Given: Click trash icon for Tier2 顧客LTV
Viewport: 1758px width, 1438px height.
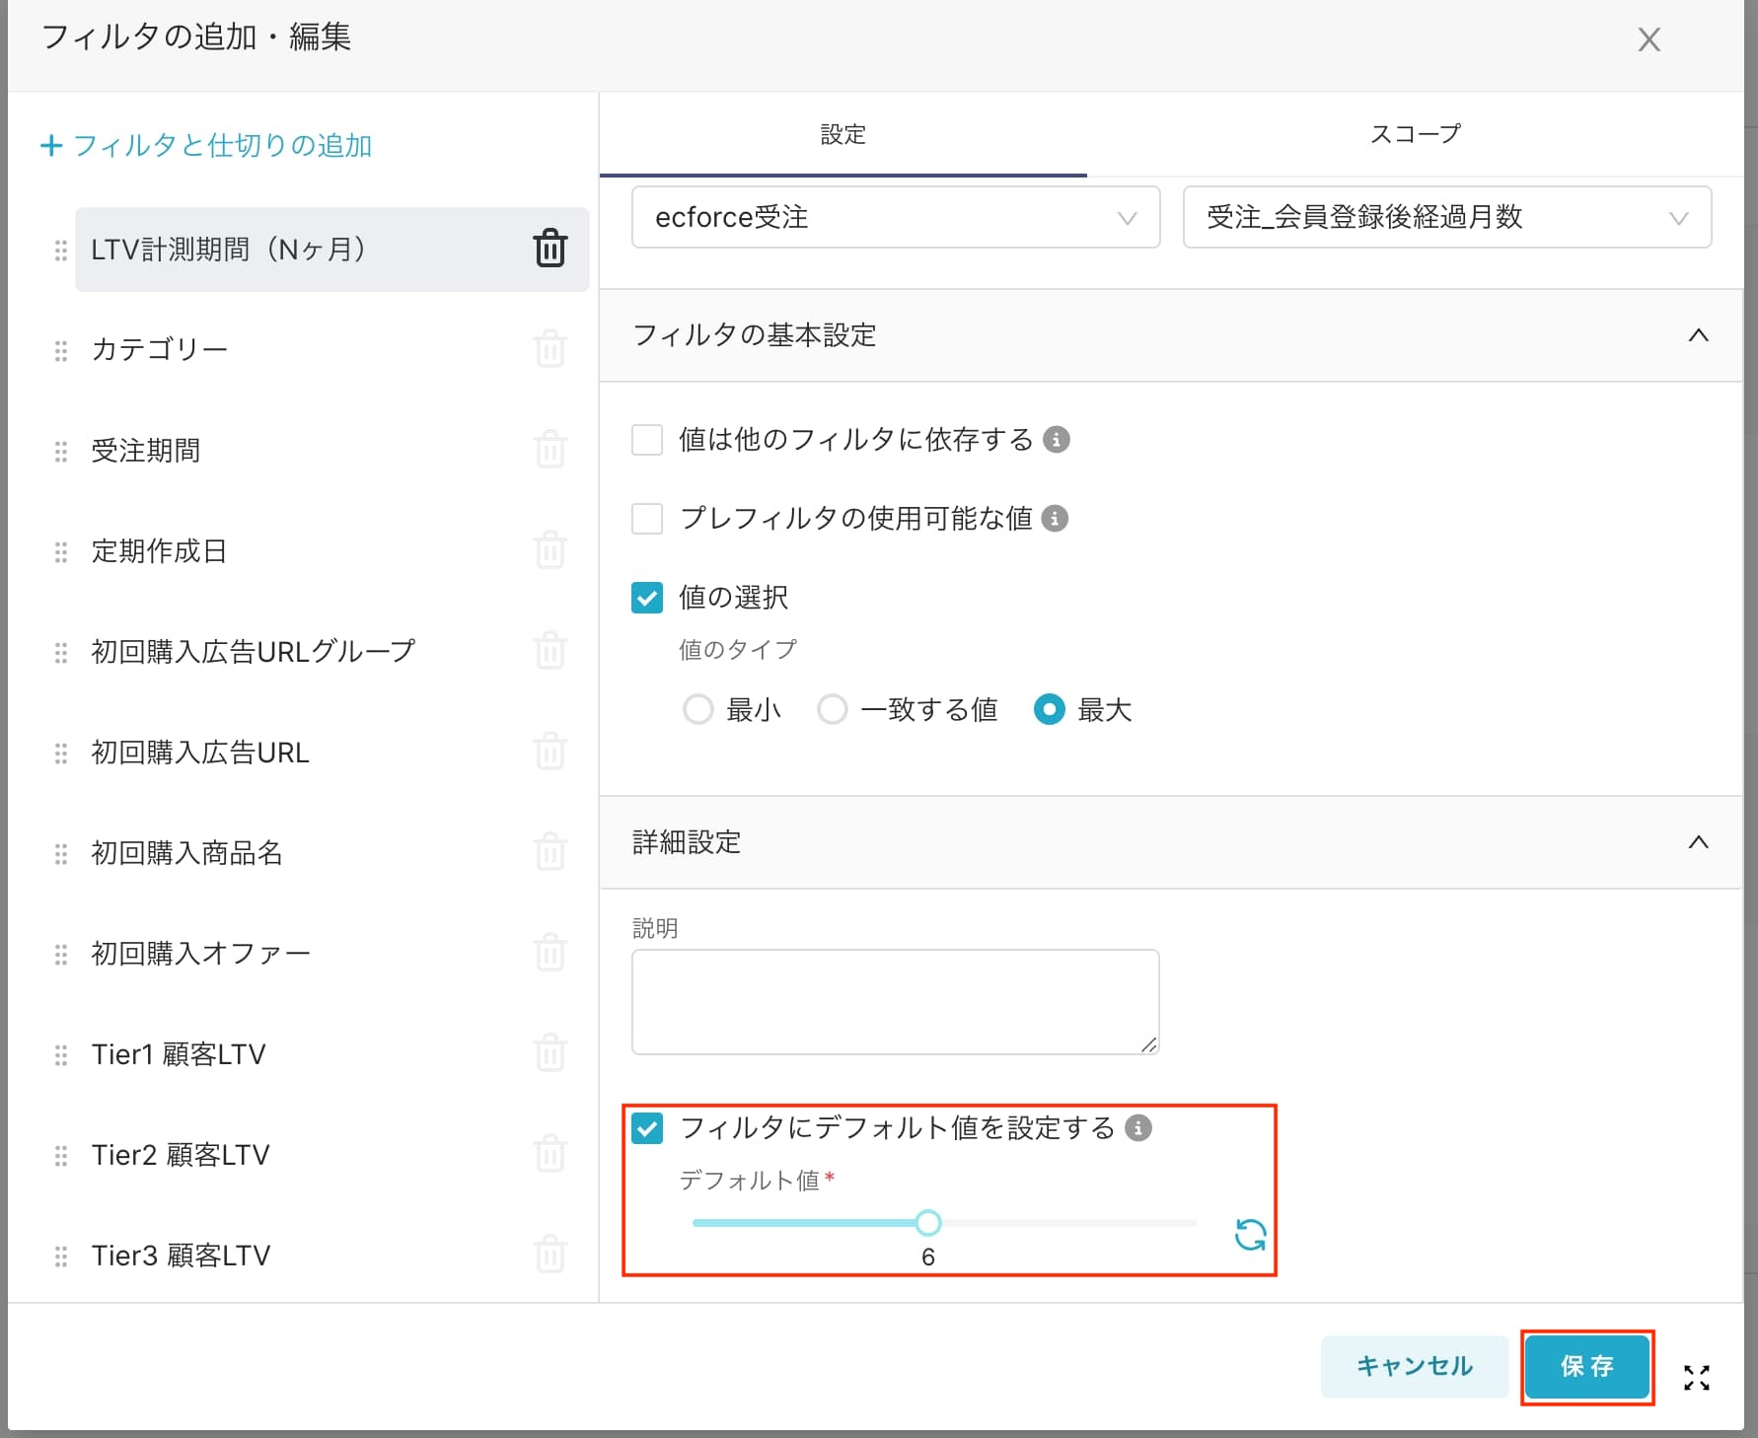Looking at the screenshot, I should 550,1154.
